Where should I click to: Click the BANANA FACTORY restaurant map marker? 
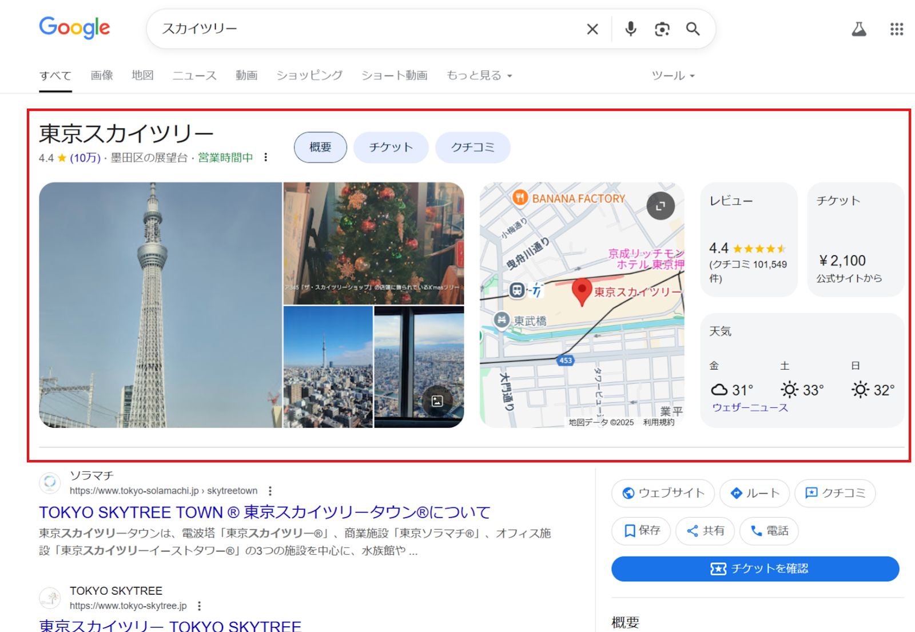(x=520, y=198)
